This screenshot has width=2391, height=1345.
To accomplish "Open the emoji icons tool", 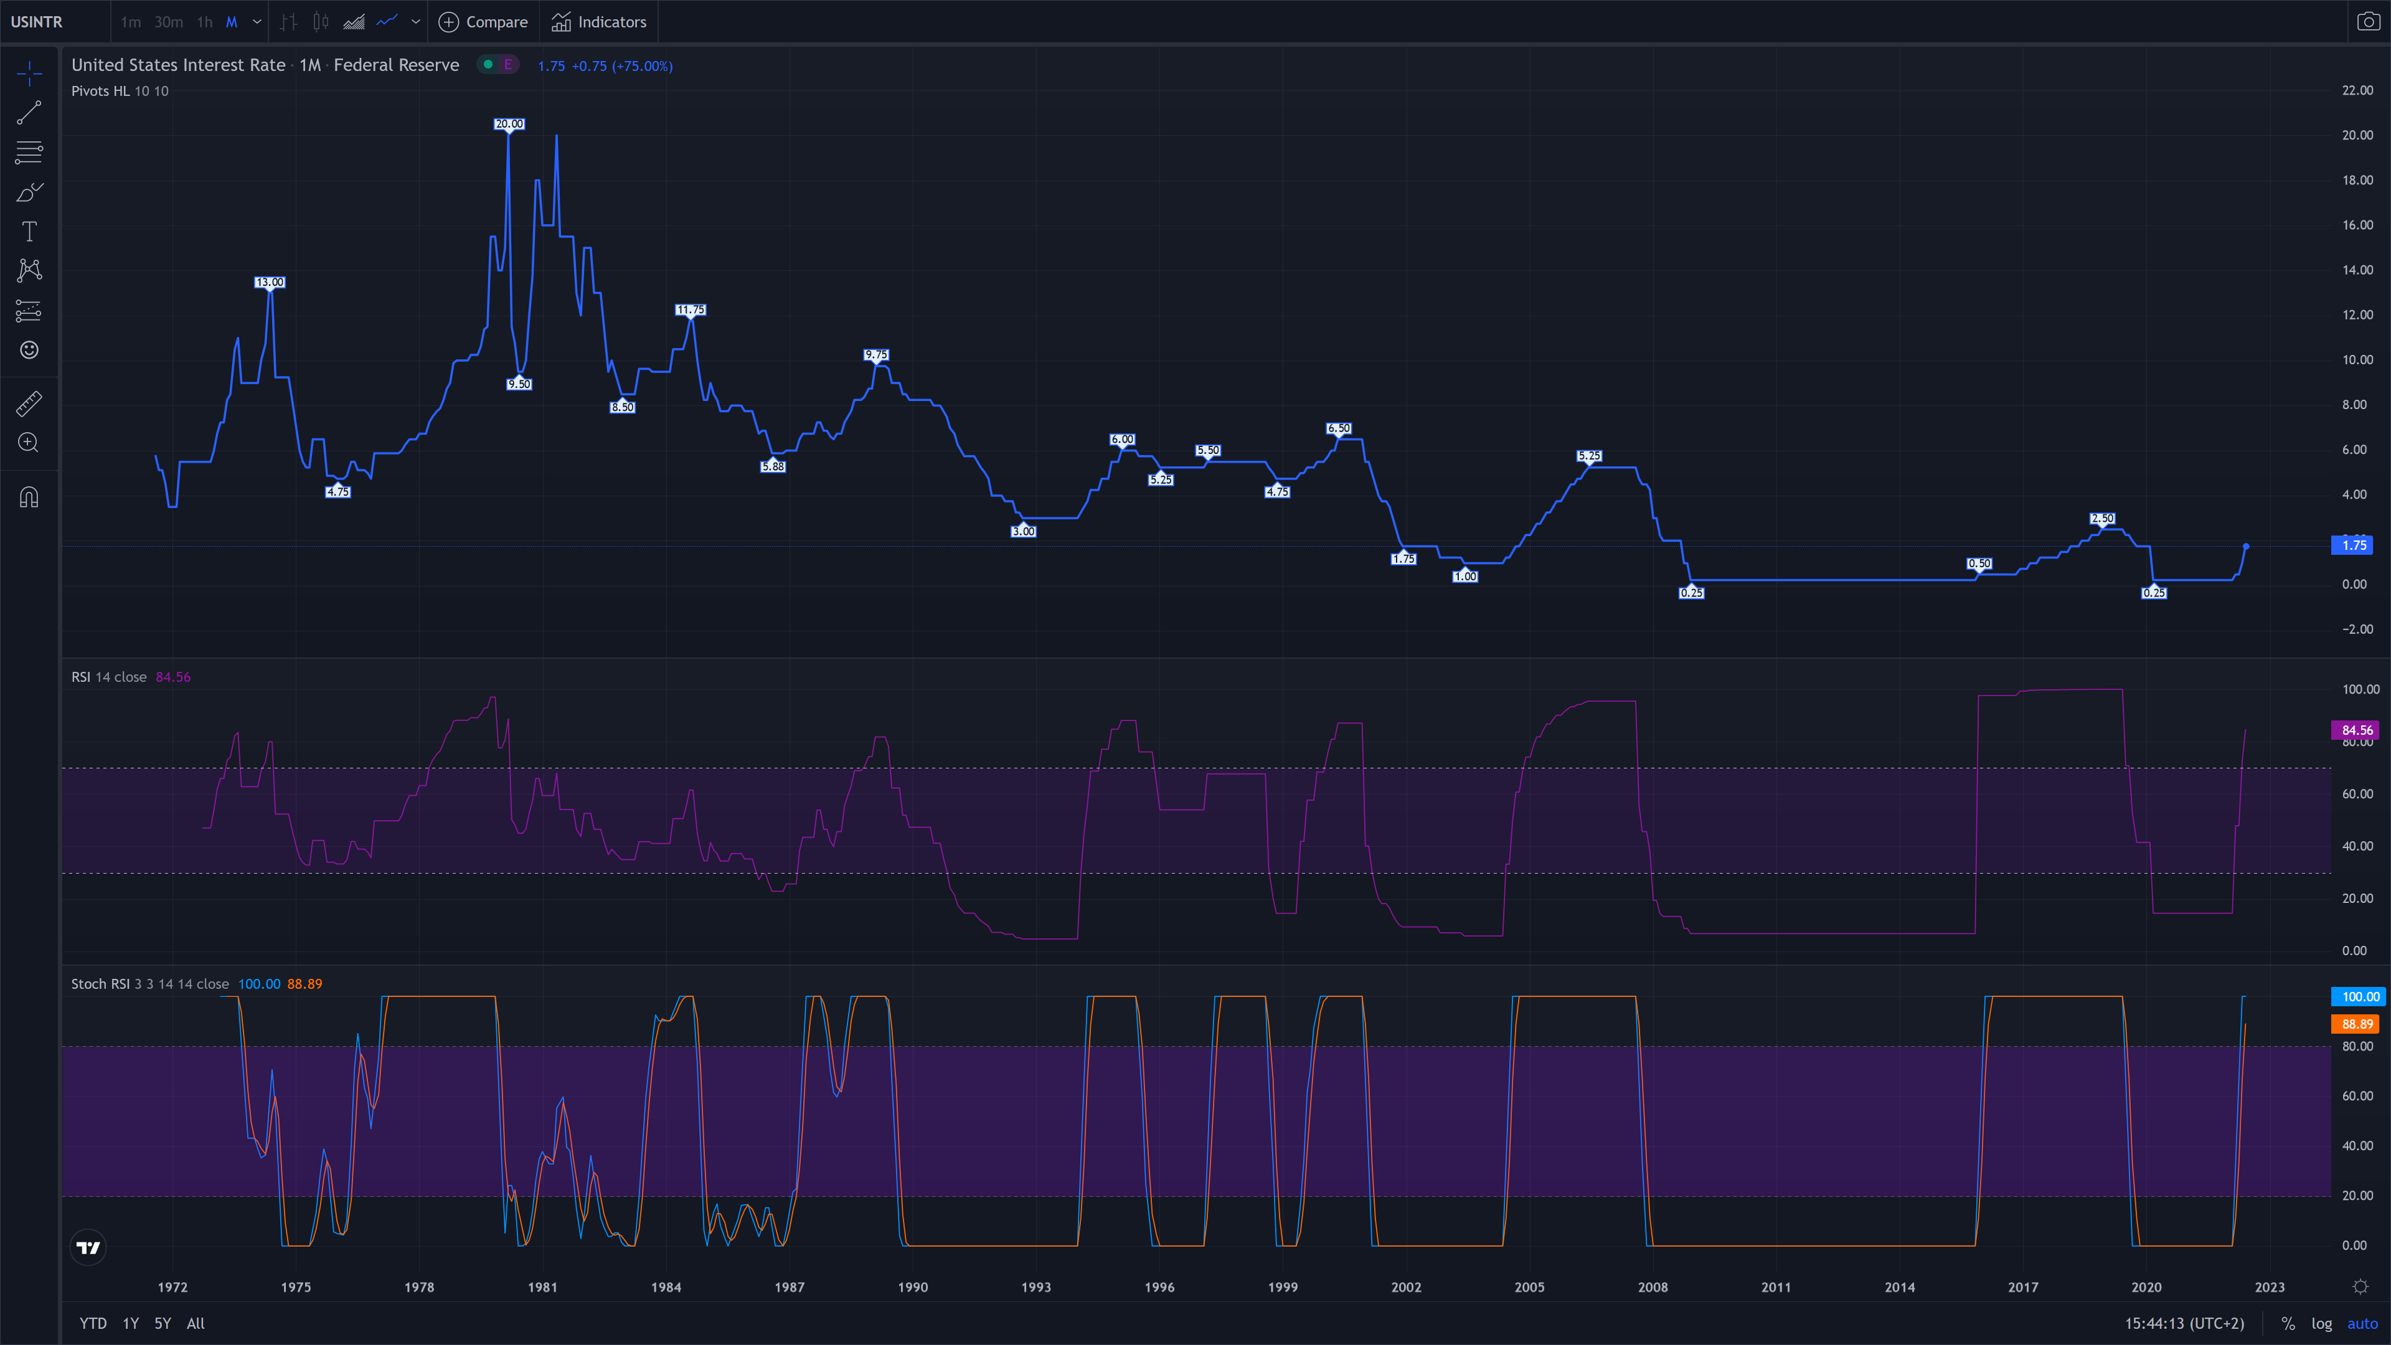I will pyautogui.click(x=29, y=350).
